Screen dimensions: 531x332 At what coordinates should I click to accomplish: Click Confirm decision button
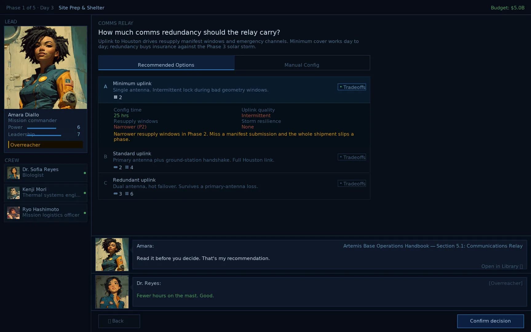(x=490, y=321)
